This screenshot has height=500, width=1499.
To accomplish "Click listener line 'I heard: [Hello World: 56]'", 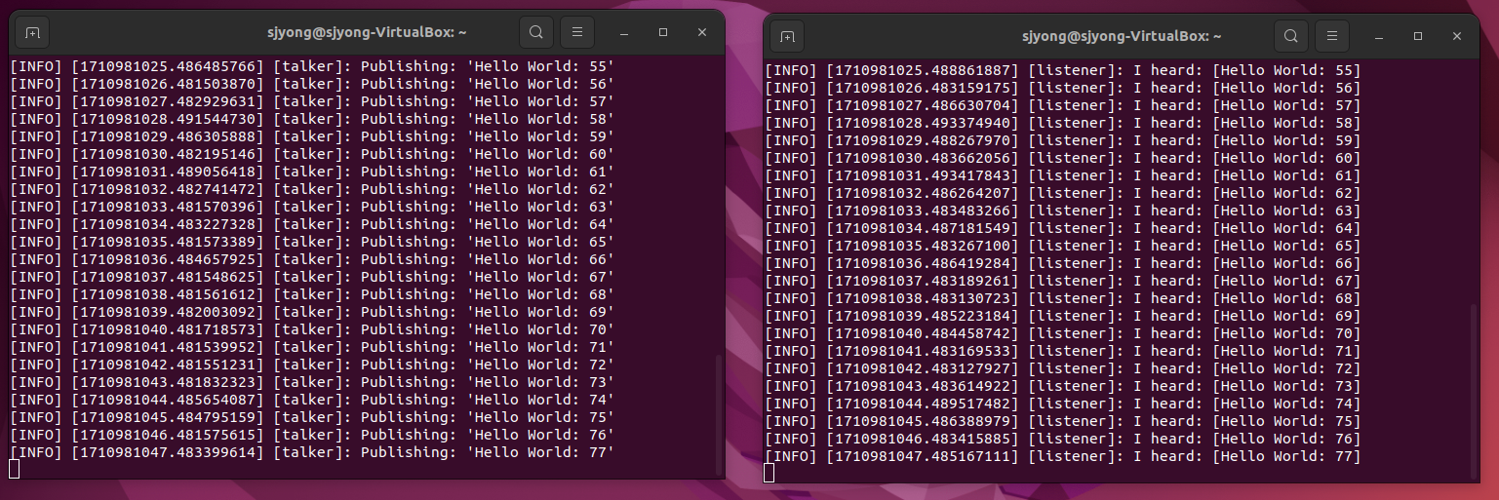I will [1062, 88].
